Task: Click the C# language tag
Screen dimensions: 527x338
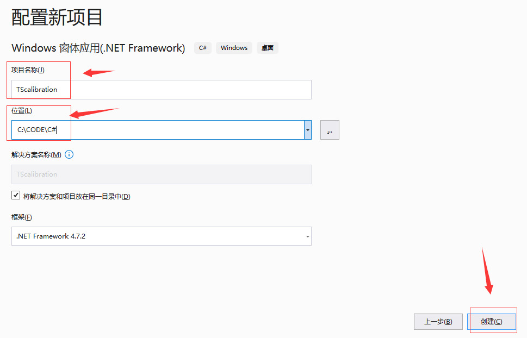Action: [x=202, y=48]
